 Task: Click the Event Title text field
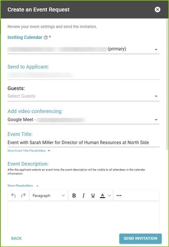[x=83, y=143]
